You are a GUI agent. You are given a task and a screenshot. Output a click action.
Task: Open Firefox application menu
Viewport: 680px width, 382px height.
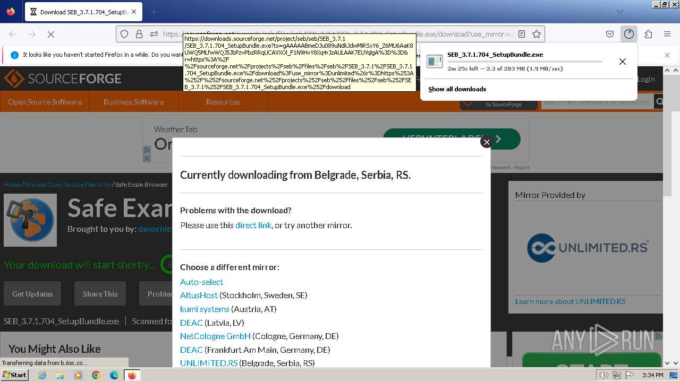coord(667,34)
